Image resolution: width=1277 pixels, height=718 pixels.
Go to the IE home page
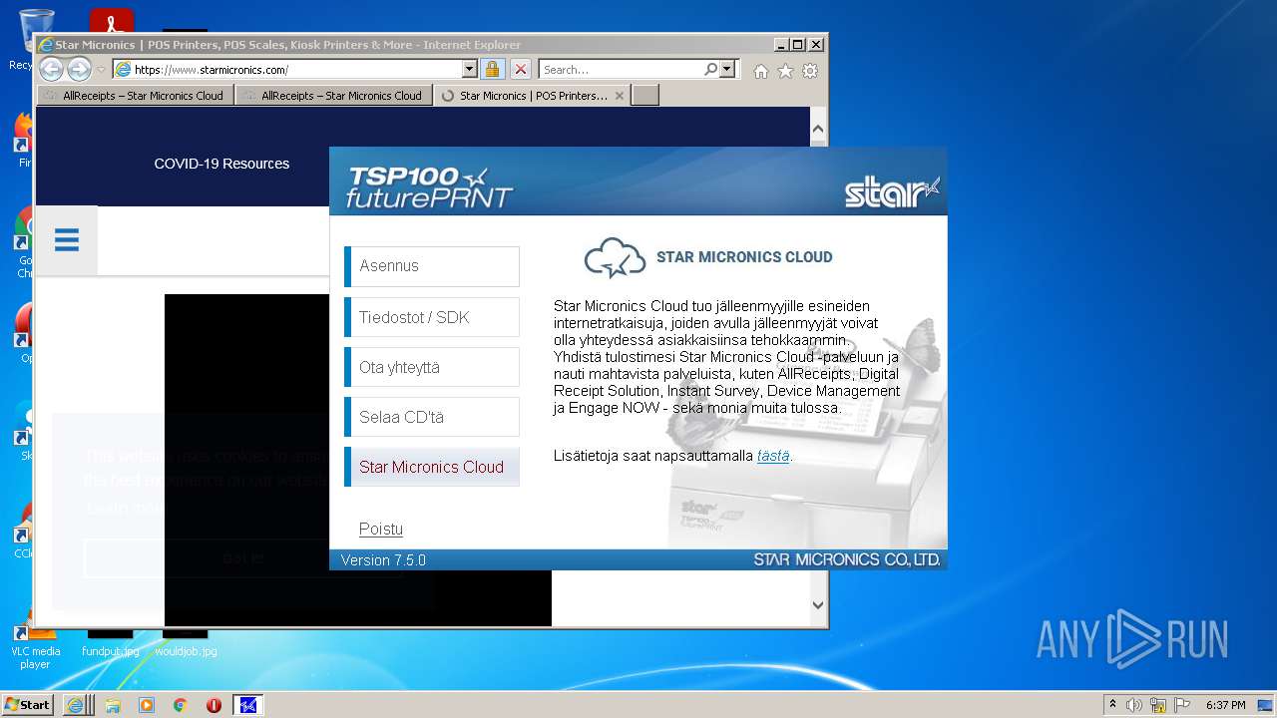(761, 71)
